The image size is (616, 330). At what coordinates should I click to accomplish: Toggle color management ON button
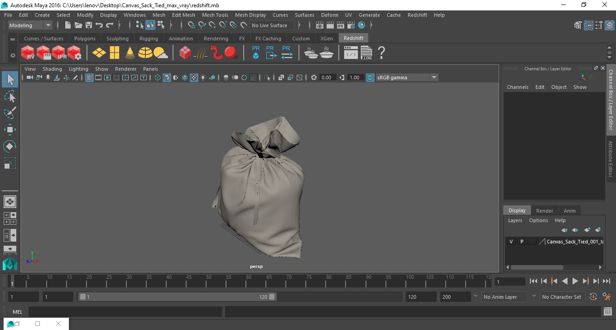click(x=370, y=78)
